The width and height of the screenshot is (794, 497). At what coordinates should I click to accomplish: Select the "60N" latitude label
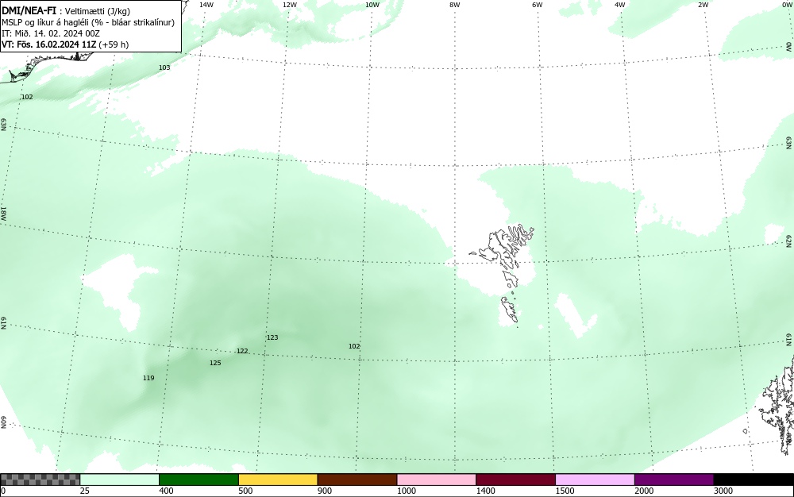pos(3,422)
